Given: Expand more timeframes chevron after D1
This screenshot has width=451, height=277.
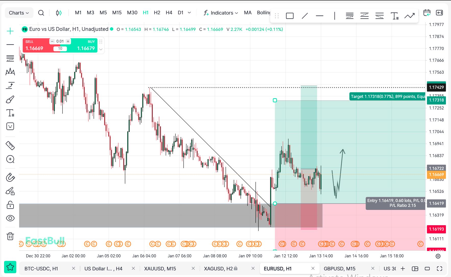Looking at the screenshot, I should coord(189,13).
